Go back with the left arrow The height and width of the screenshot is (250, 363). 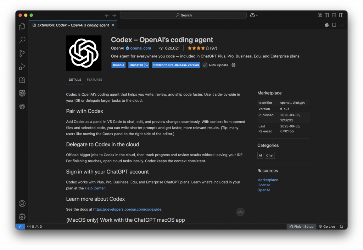[x=107, y=15]
